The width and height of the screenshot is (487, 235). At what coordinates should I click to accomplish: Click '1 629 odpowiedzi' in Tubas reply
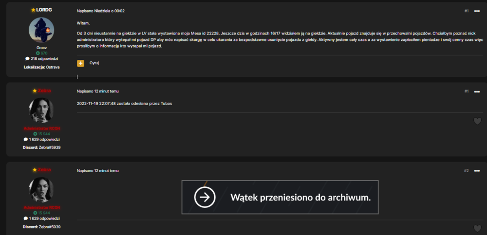41,139
